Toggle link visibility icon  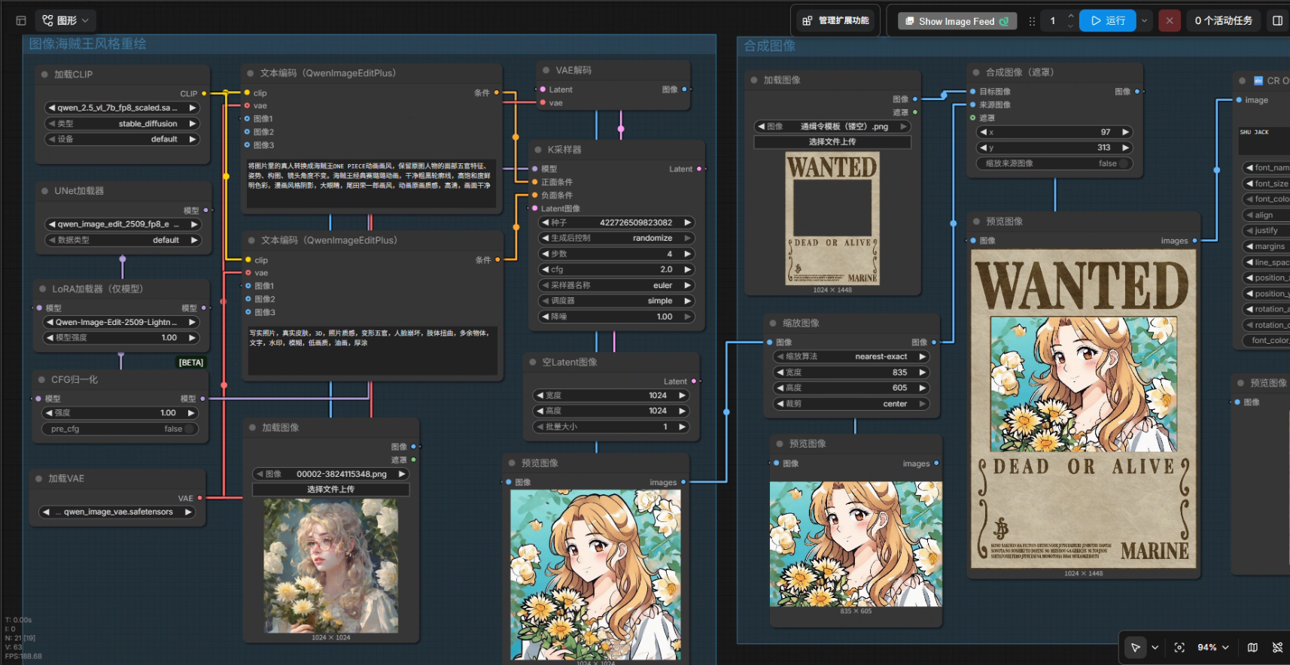[x=1277, y=647]
